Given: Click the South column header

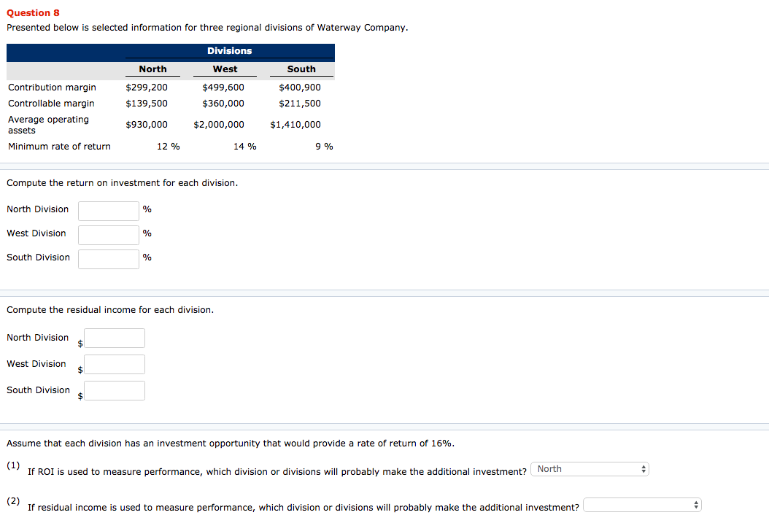Looking at the screenshot, I should (x=301, y=69).
